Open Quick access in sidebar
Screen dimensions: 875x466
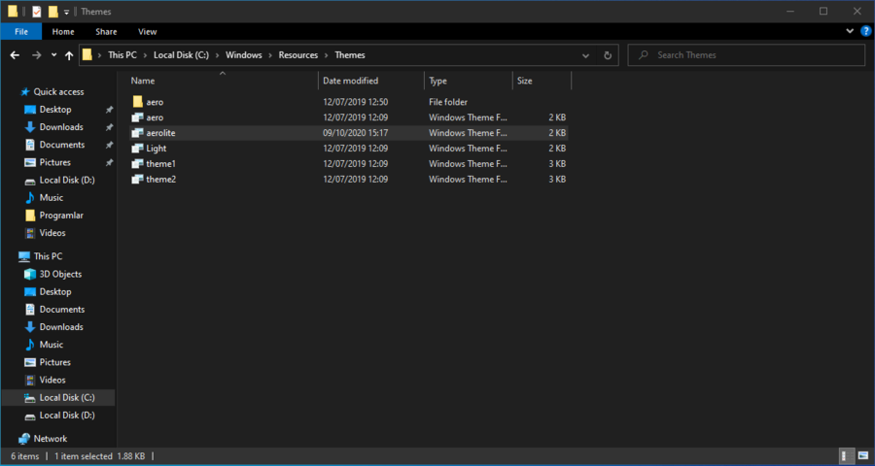click(58, 92)
